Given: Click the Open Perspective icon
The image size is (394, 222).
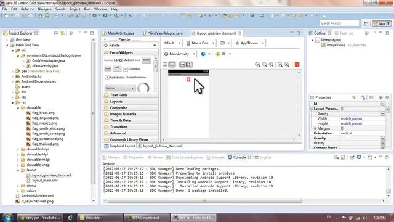Looking at the screenshot, I should click(x=366, y=23).
